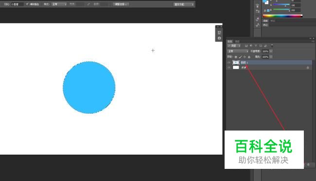Open the workspace switcher dropdown
The height and width of the screenshot is (181, 316).
point(184,4)
